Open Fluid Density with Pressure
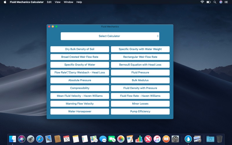This screenshot has height=145, width=232. [140, 88]
